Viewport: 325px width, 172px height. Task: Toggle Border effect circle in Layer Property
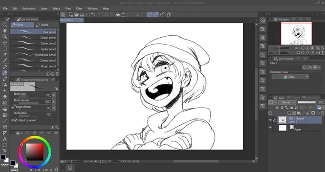click(x=305, y=67)
